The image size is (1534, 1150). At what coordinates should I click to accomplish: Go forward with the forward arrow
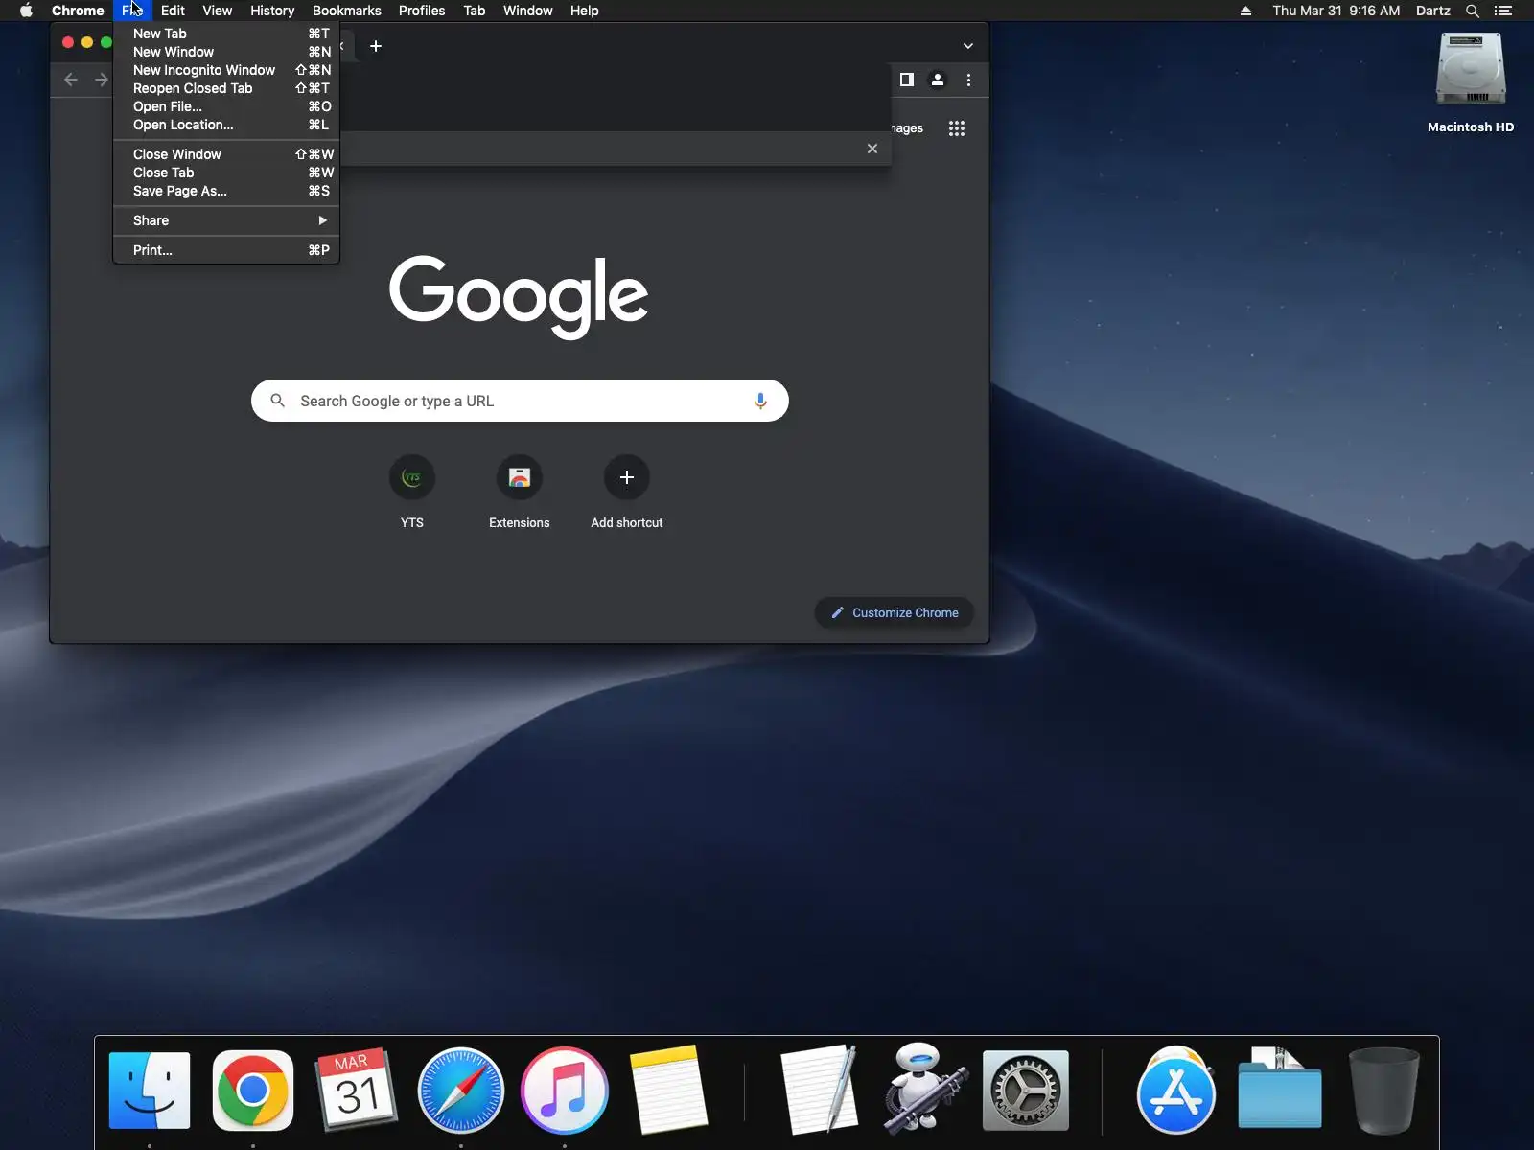pos(101,80)
